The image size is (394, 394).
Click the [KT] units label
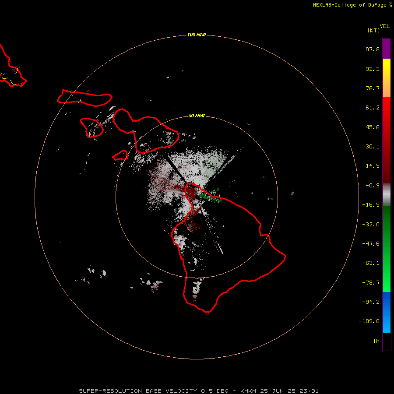pyautogui.click(x=373, y=30)
